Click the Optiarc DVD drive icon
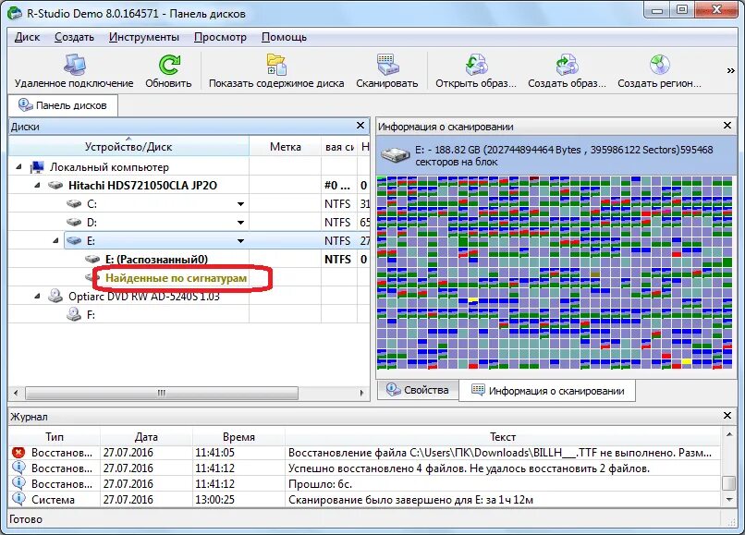Screen dimensions: 745x535 click(x=55, y=296)
